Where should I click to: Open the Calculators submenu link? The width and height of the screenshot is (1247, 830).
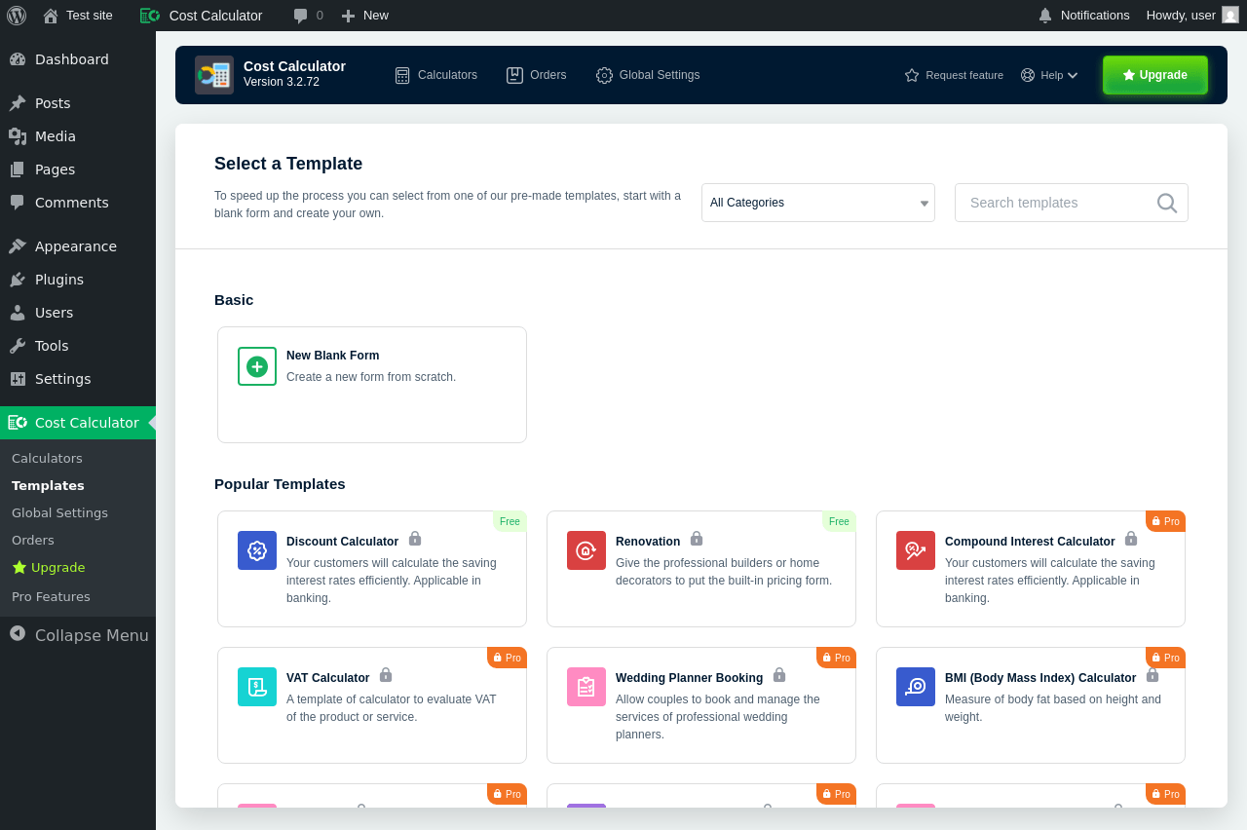pos(47,458)
